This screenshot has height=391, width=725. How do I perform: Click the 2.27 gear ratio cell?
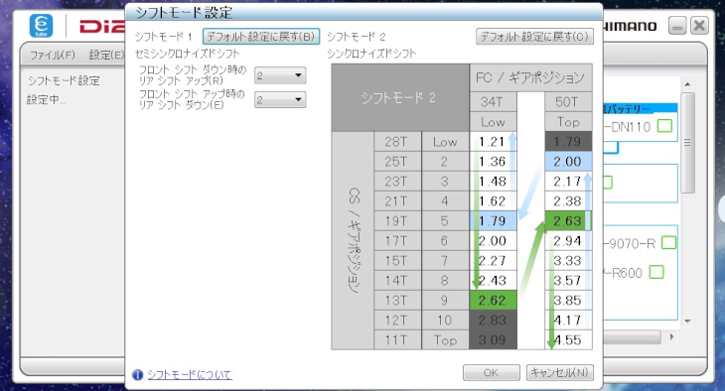(493, 261)
